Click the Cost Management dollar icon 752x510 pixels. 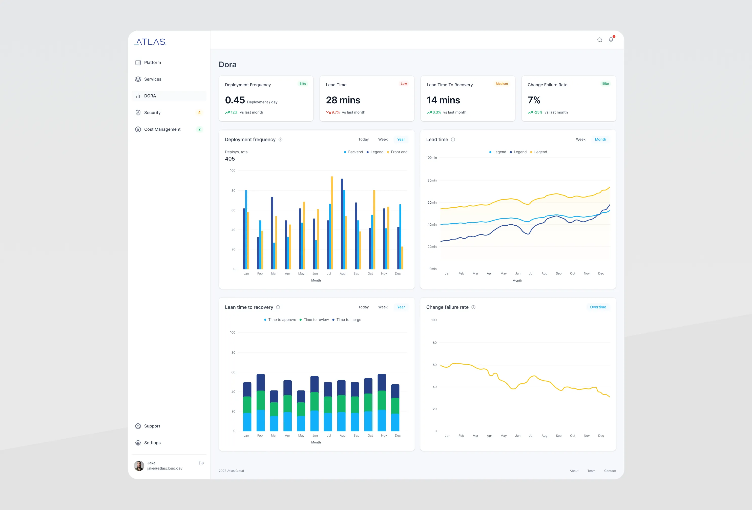(x=138, y=129)
